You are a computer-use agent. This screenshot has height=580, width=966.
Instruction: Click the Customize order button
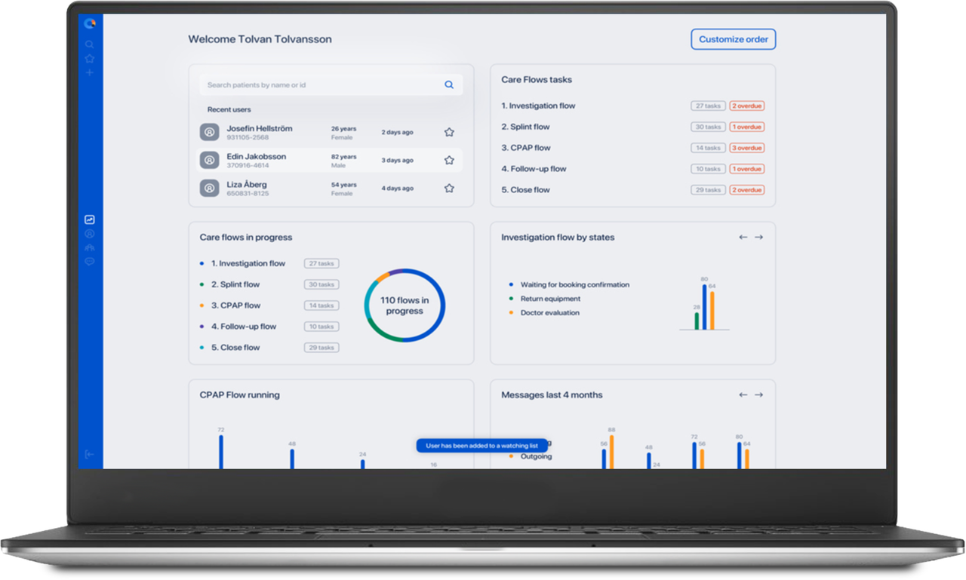(x=733, y=39)
